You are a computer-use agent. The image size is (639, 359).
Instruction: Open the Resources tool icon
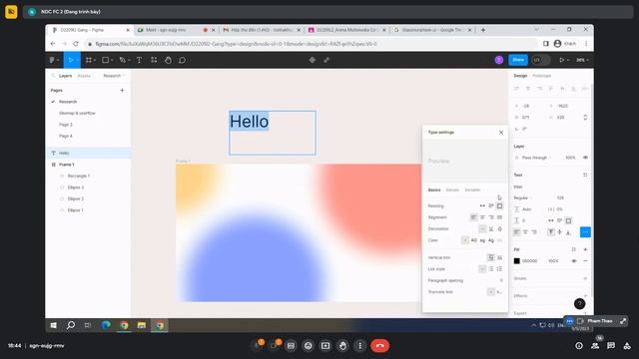click(154, 60)
